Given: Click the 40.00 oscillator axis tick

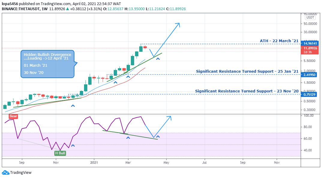Looking at the screenshot, I should coord(308,150).
